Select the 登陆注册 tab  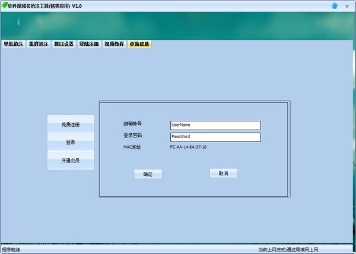89,43
